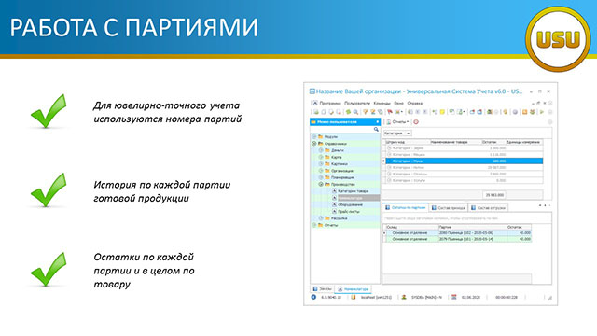Sort by the Штрих код column header
Screen dimensions: 597x336
pos(407,142)
